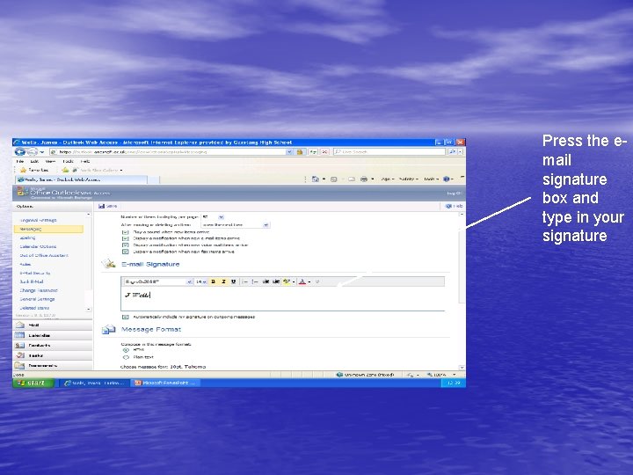Click the Unknown Zone globe in status bar

339,375
